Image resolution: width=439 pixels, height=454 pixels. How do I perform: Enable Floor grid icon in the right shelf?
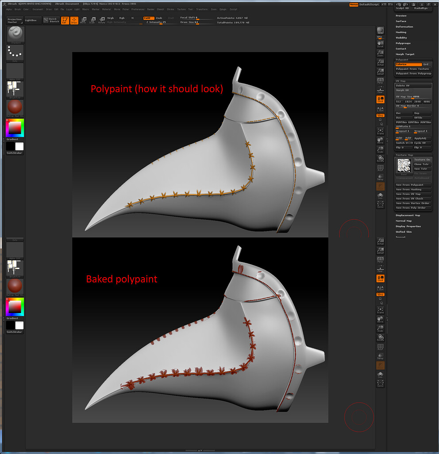(380, 90)
